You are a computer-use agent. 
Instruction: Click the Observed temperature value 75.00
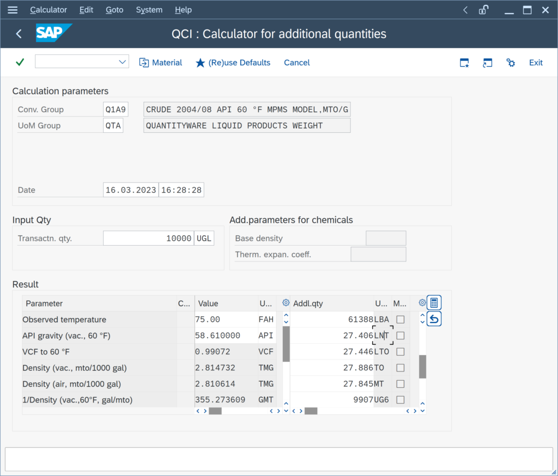tap(226, 320)
